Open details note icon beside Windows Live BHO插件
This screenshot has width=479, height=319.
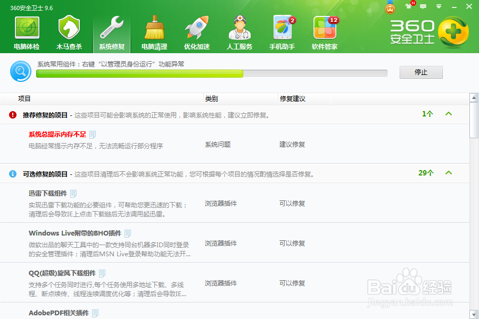point(128,233)
